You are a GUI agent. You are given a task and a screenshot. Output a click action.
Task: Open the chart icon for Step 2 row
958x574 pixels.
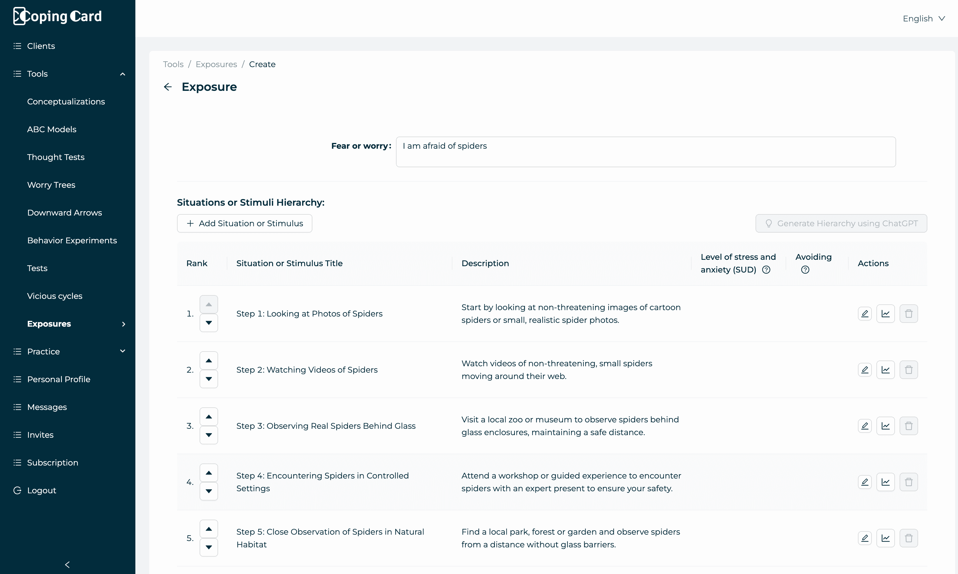[x=885, y=370]
